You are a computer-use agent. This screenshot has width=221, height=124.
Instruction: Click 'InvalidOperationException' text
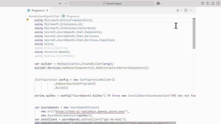tap(148, 96)
